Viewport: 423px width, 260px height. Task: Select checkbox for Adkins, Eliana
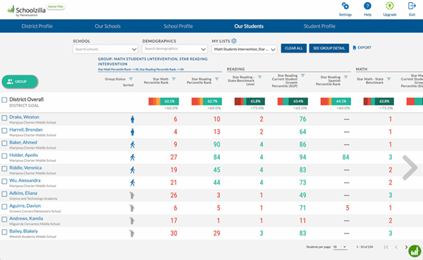tap(4, 194)
